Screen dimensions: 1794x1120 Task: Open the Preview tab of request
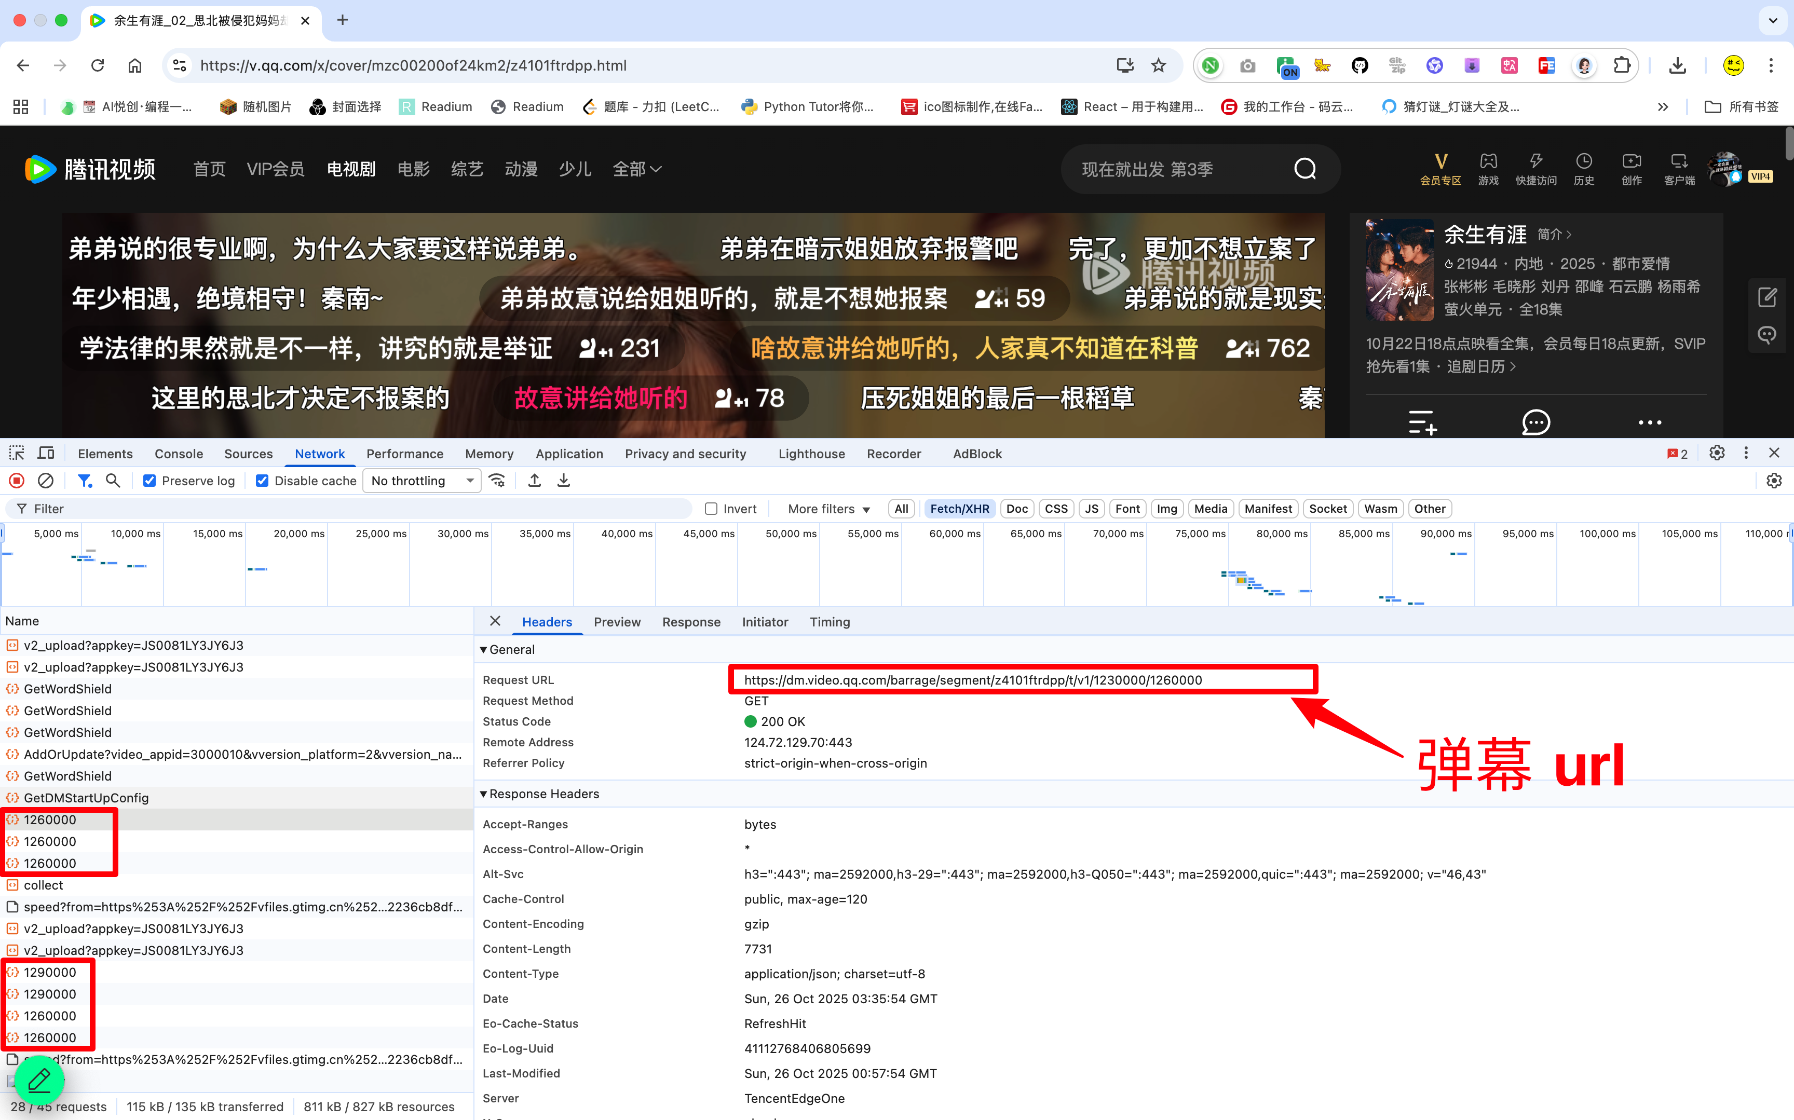pos(617,622)
